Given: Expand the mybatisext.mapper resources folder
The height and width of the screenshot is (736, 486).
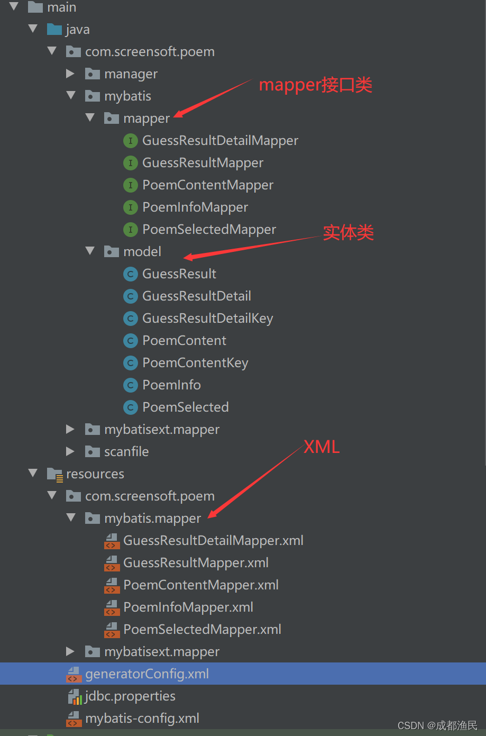Looking at the screenshot, I should [x=70, y=652].
